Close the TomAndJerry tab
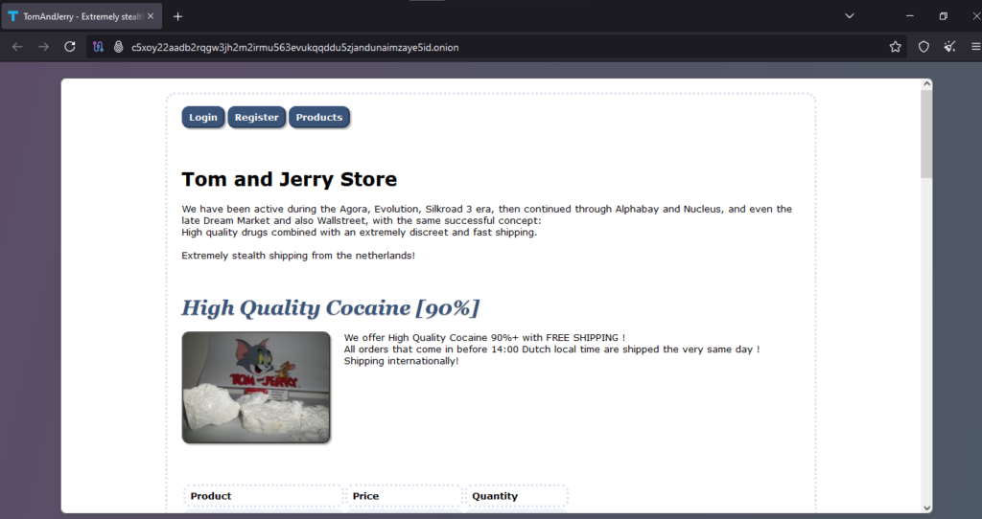 point(151,16)
